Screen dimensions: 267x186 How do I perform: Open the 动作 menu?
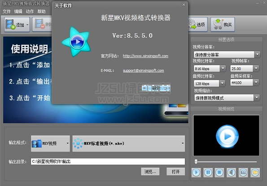coord(30,11)
